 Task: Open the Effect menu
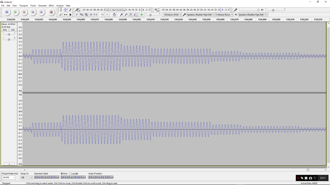[x=51, y=5]
